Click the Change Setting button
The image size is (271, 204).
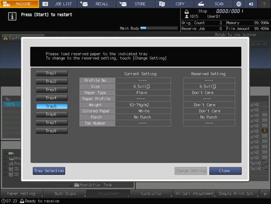[191, 171]
